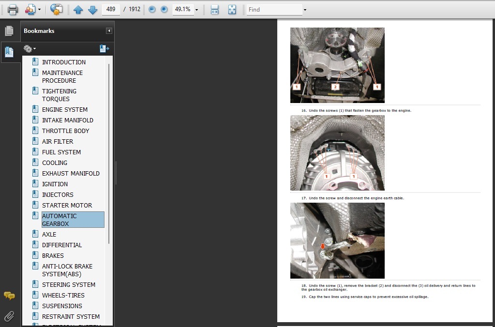Screen dimensions: 495x327
Task: Jump to the BRAKES bookmark
Action: 53,255
